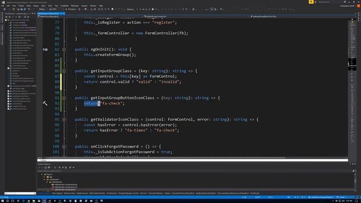Open the AuthenticatorComponent class navigation dropdown
Image resolution: width=361 pixels, height=203 pixels.
(197, 16)
